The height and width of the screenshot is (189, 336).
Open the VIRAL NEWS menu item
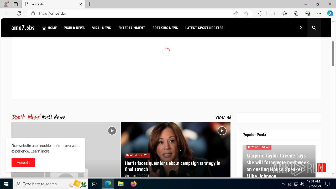(101, 28)
